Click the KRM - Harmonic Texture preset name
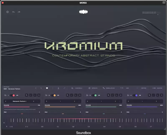Viewport: 167px width, 135px height. pyautogui.click(x=12, y=89)
